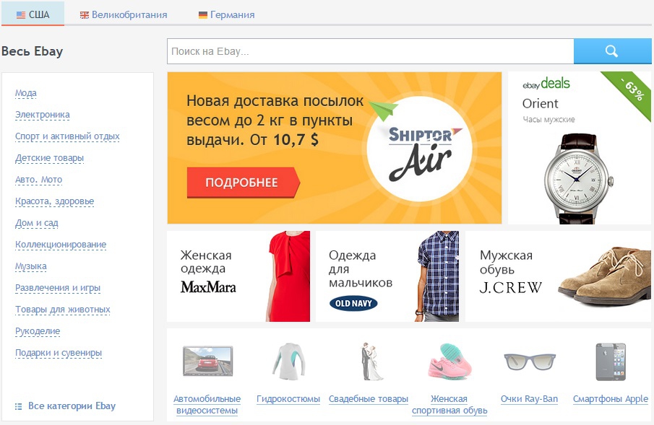Click the Смартфоны Apple link
654x425 pixels.
pyautogui.click(x=611, y=399)
